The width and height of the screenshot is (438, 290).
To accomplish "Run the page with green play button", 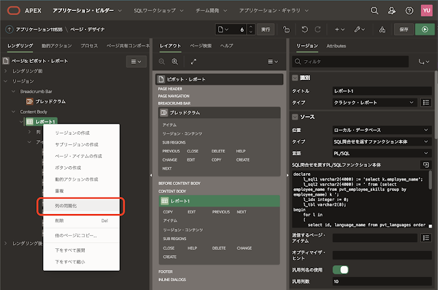I will point(425,29).
